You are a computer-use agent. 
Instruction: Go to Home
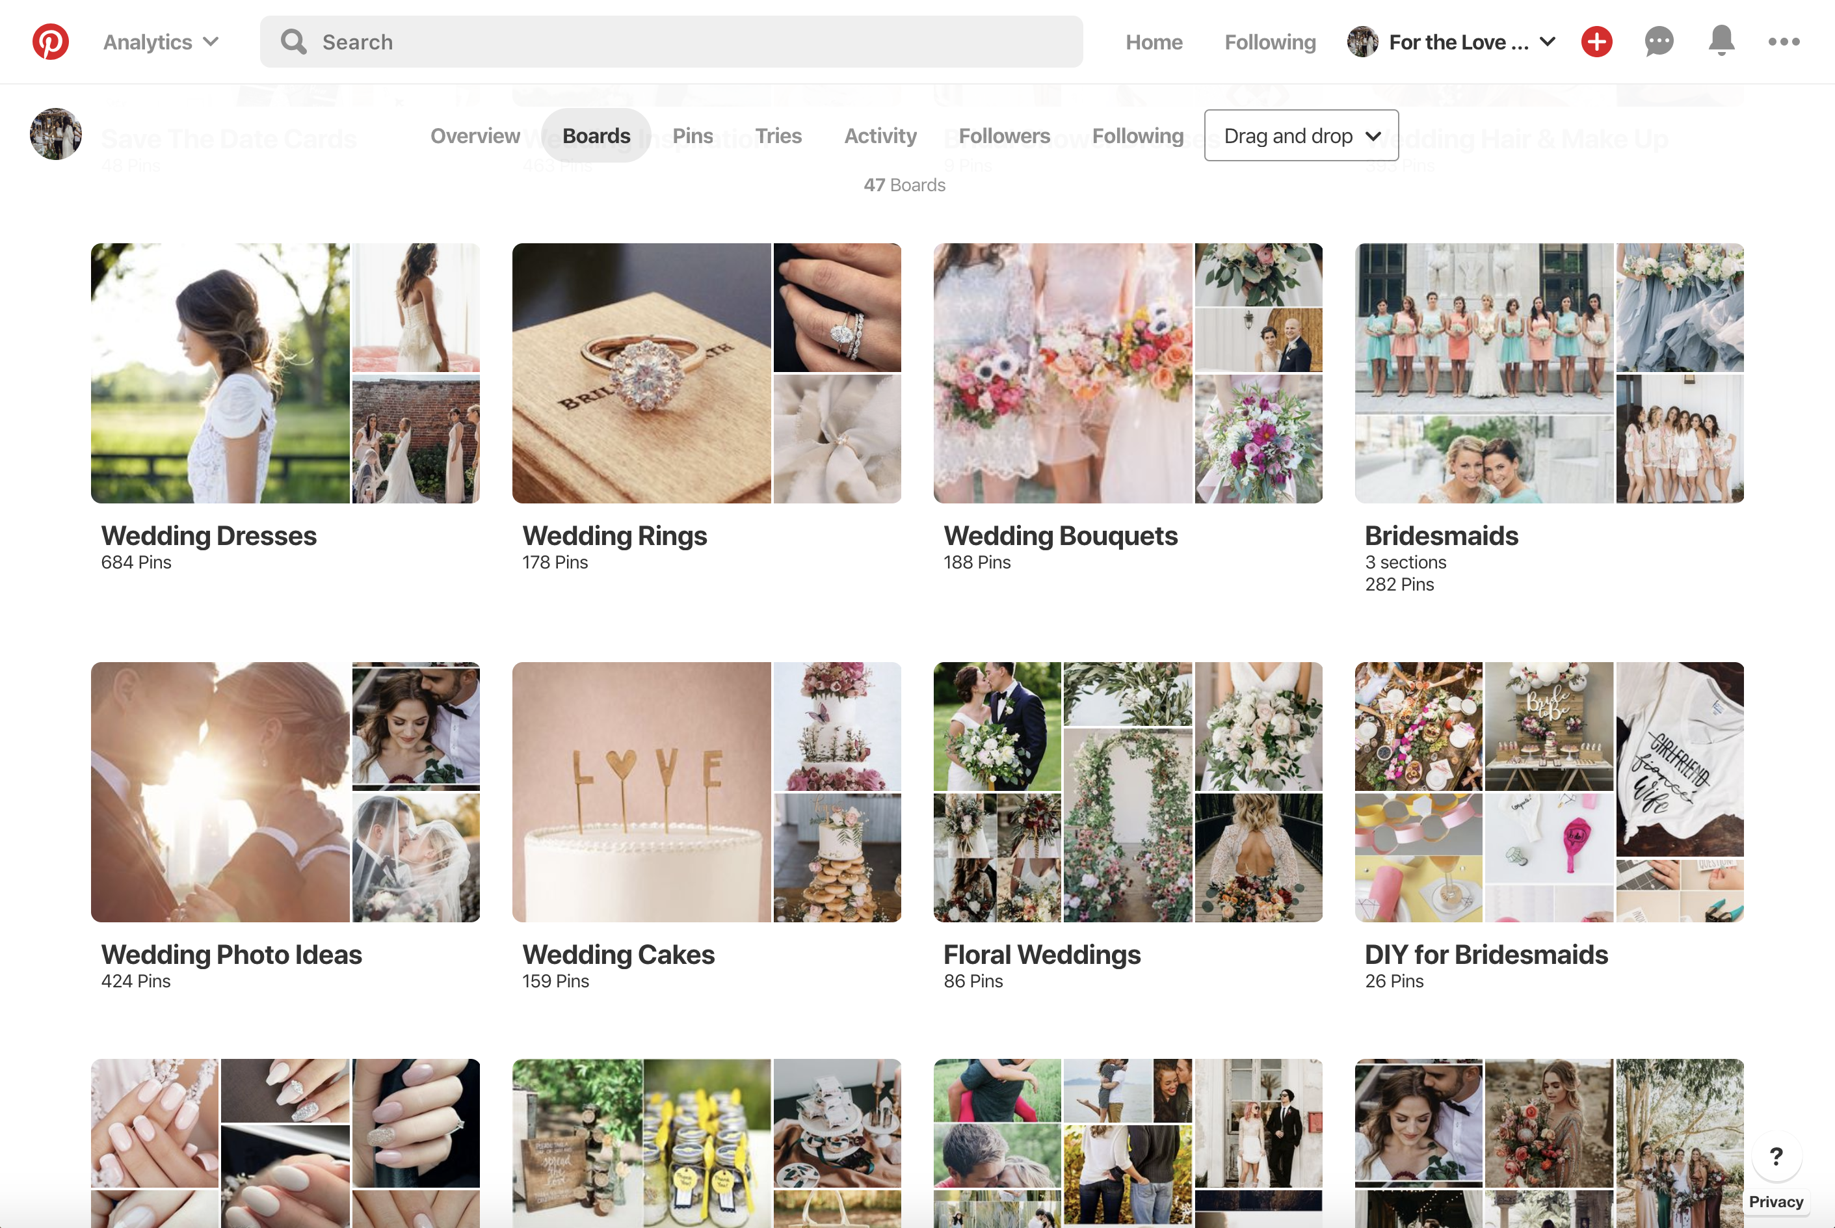click(x=1154, y=42)
